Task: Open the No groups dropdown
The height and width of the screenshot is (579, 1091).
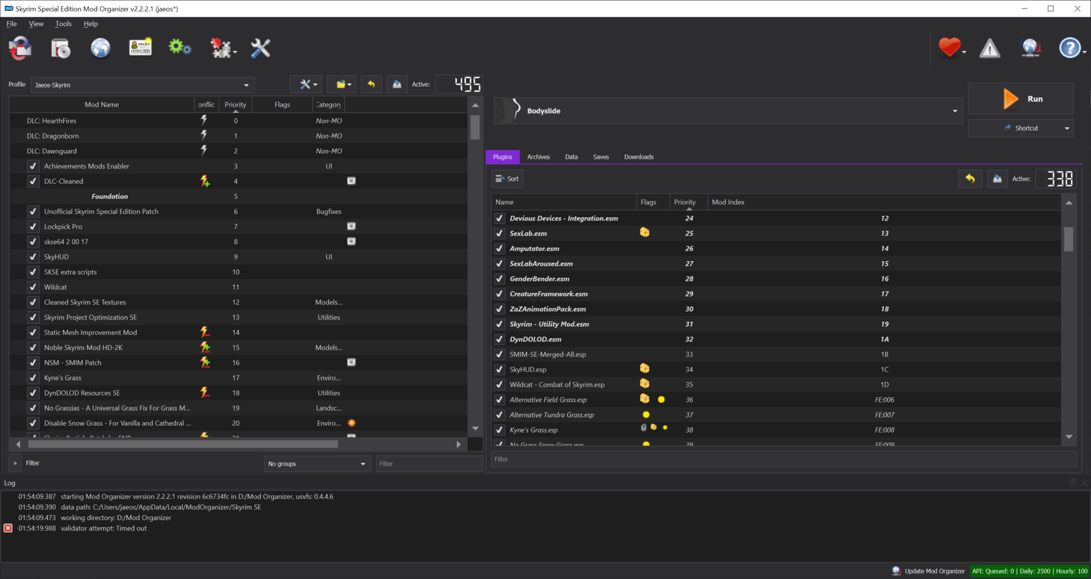Action: pos(317,464)
